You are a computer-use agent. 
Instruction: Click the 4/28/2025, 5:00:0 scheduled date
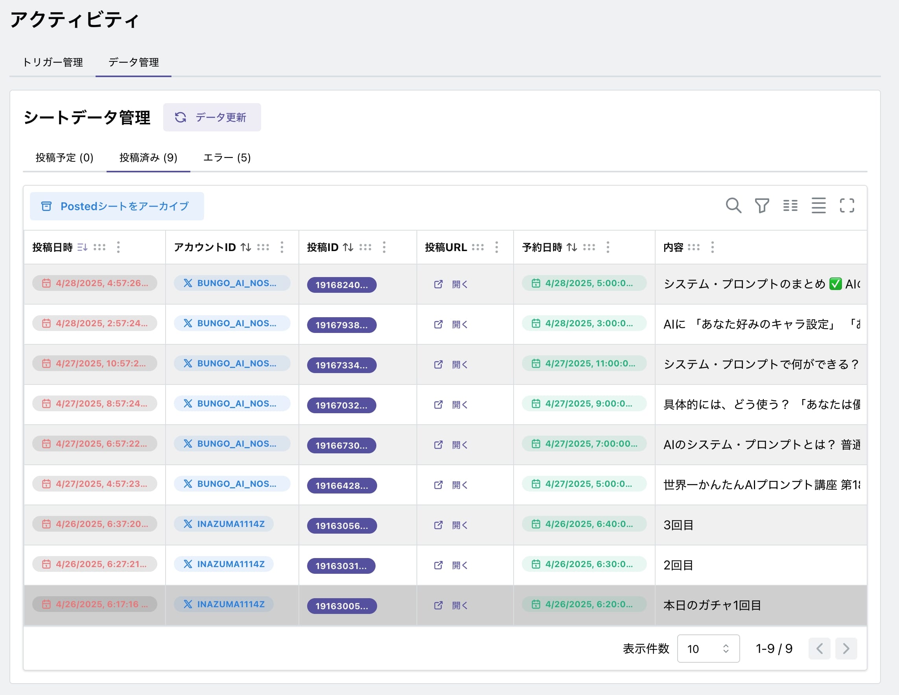click(584, 283)
